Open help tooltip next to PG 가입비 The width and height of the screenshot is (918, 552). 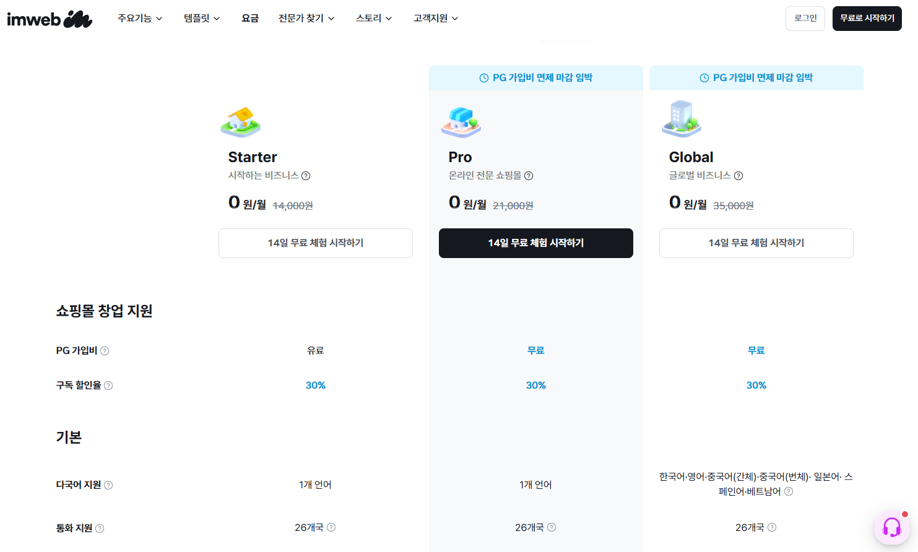point(105,350)
